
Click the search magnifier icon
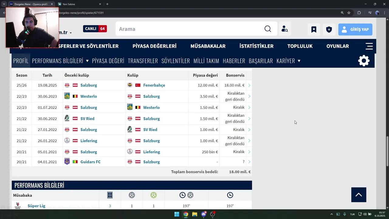267,29
